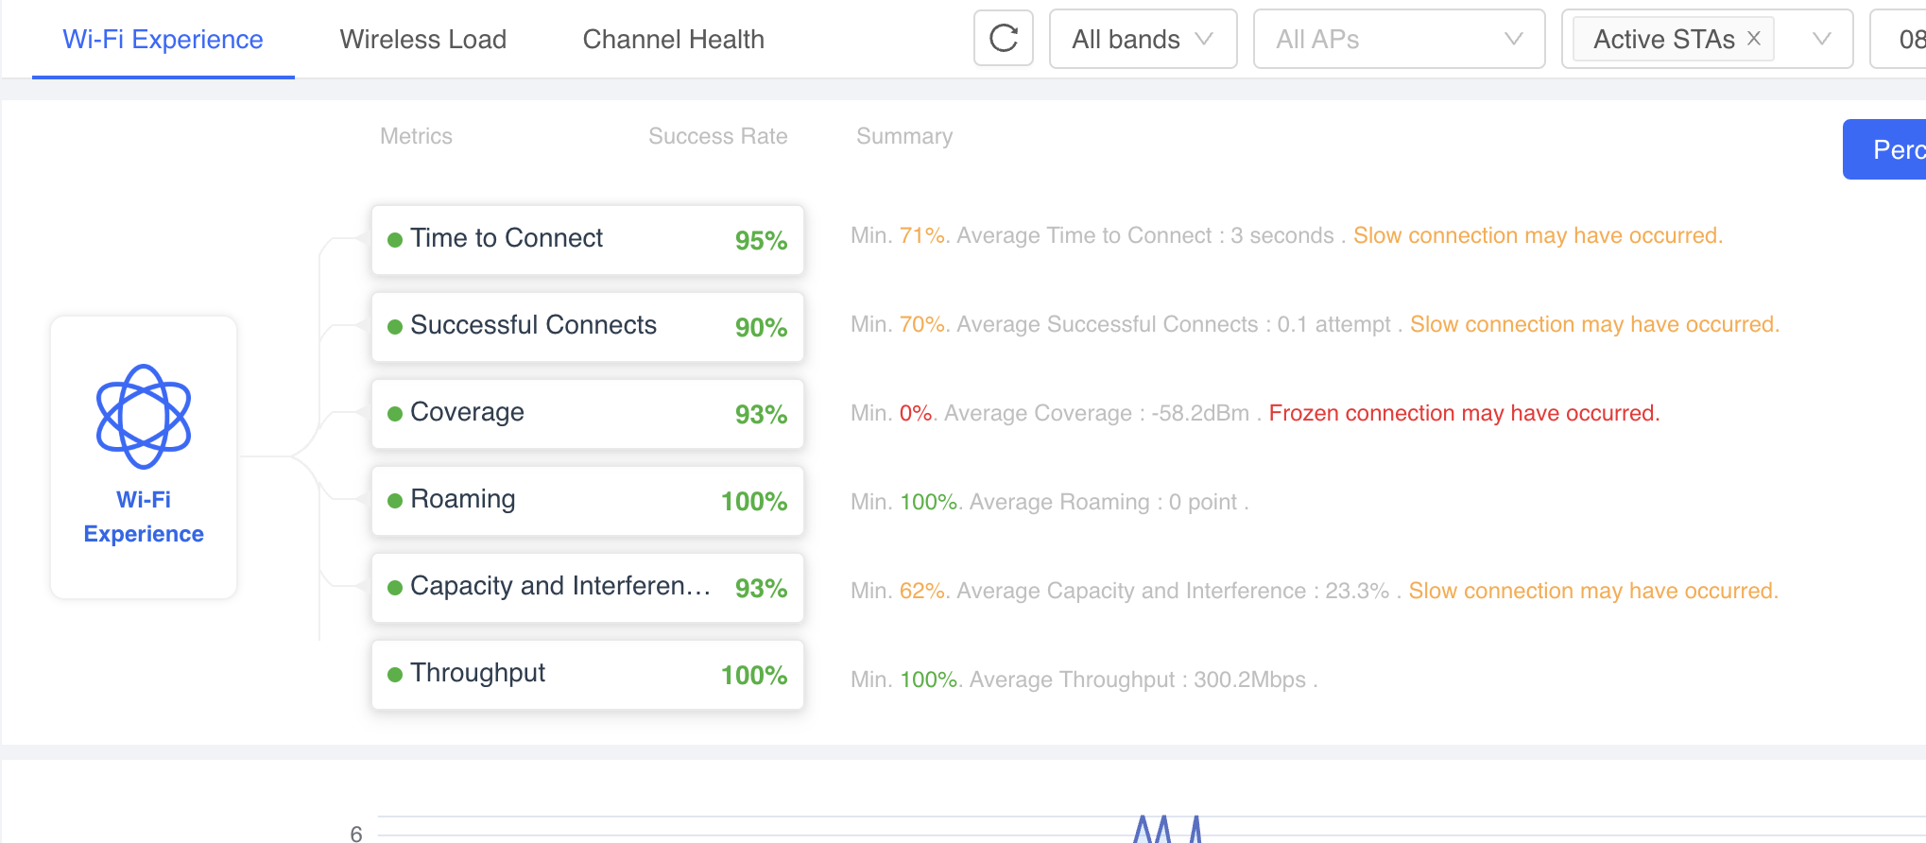Open the All APs dropdown

[1399, 39]
